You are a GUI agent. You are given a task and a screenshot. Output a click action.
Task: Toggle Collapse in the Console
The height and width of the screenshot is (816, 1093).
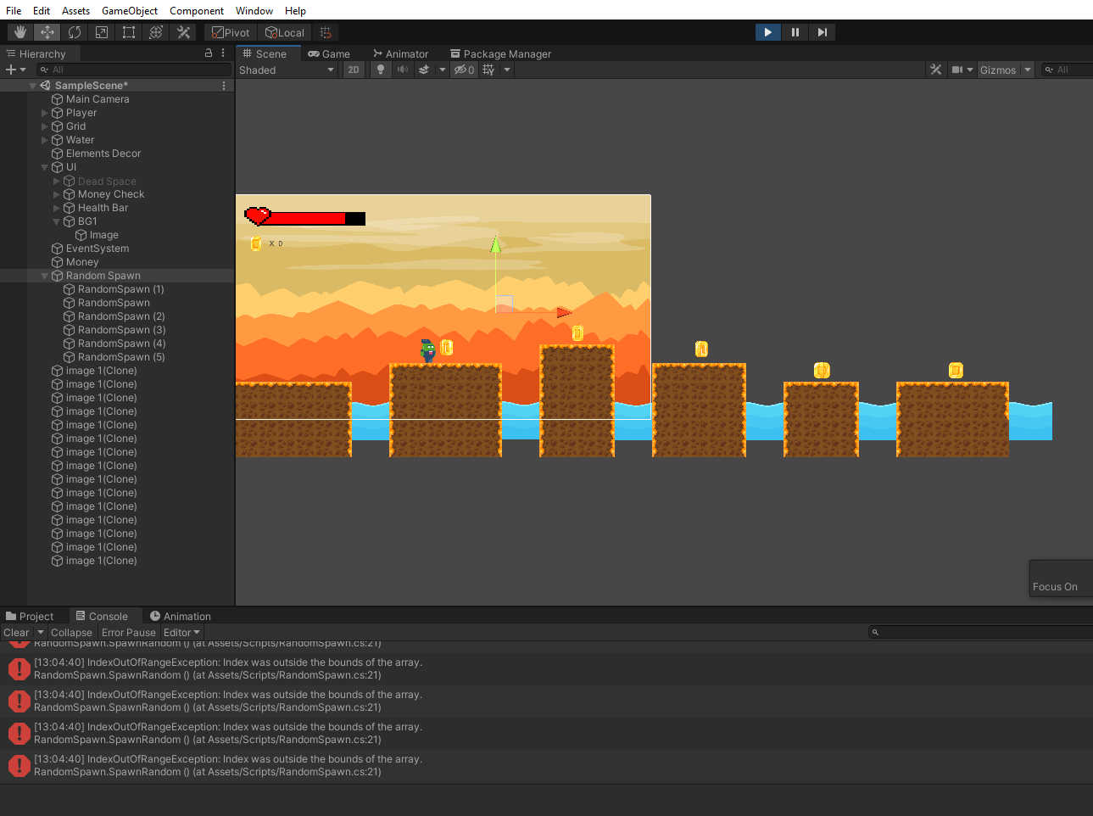(71, 632)
